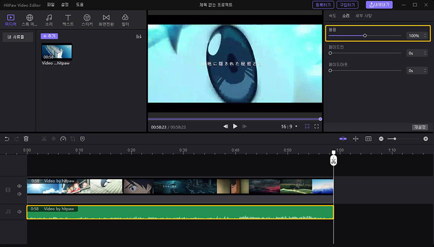Click the redo arrow in timeline toolbar
The height and width of the screenshot is (247, 434).
17,139
